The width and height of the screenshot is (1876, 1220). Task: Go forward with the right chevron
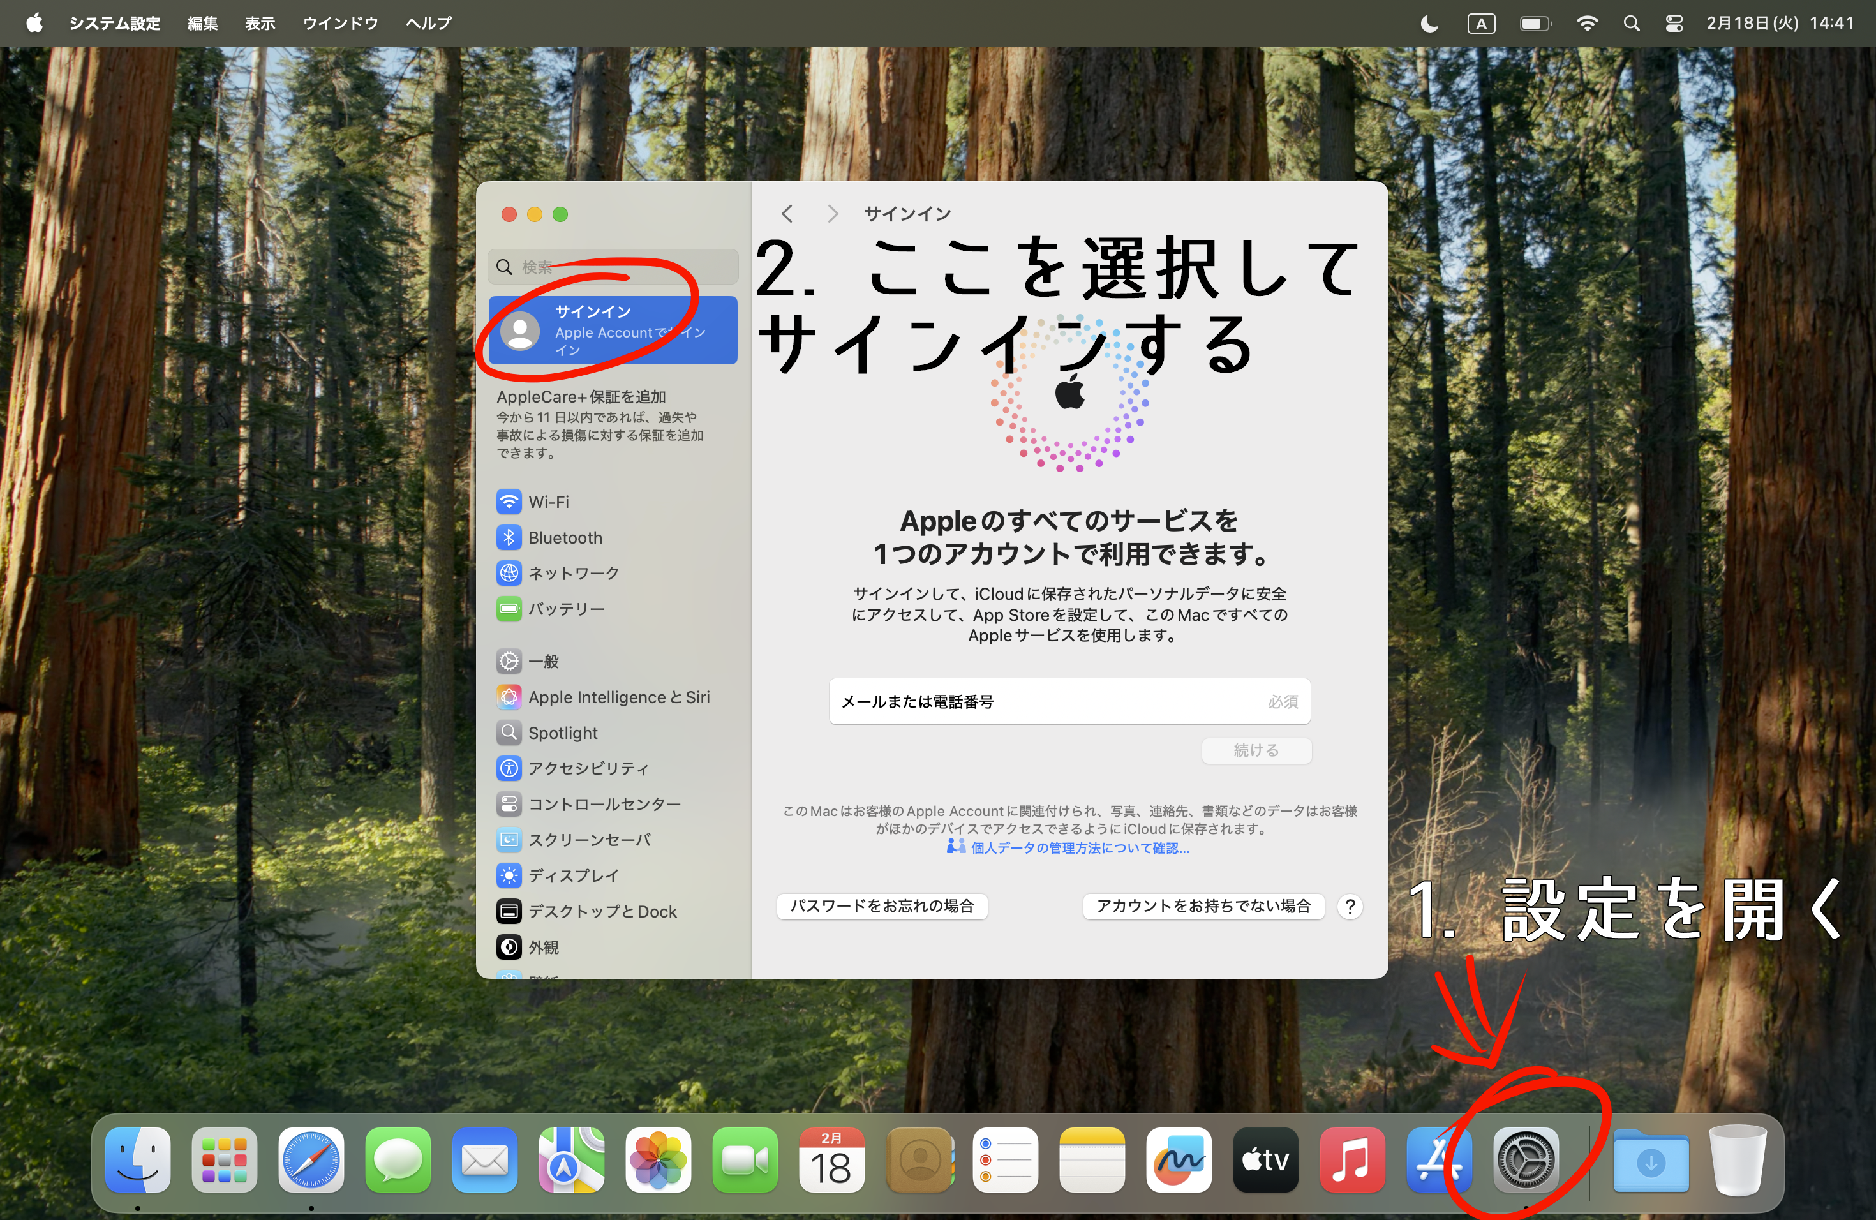click(832, 214)
